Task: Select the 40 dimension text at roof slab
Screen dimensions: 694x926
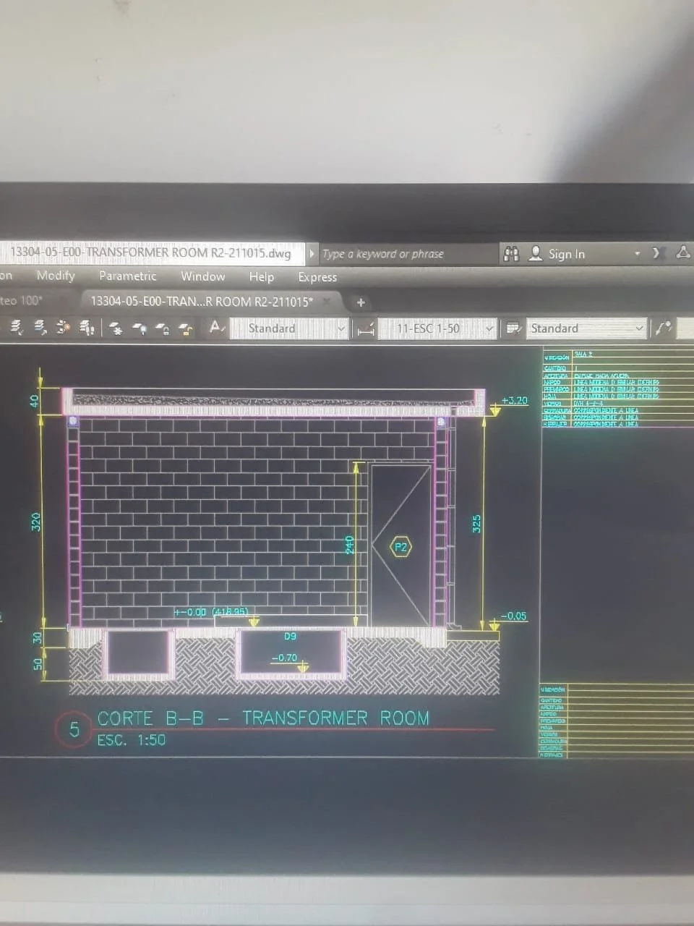Action: pyautogui.click(x=35, y=400)
